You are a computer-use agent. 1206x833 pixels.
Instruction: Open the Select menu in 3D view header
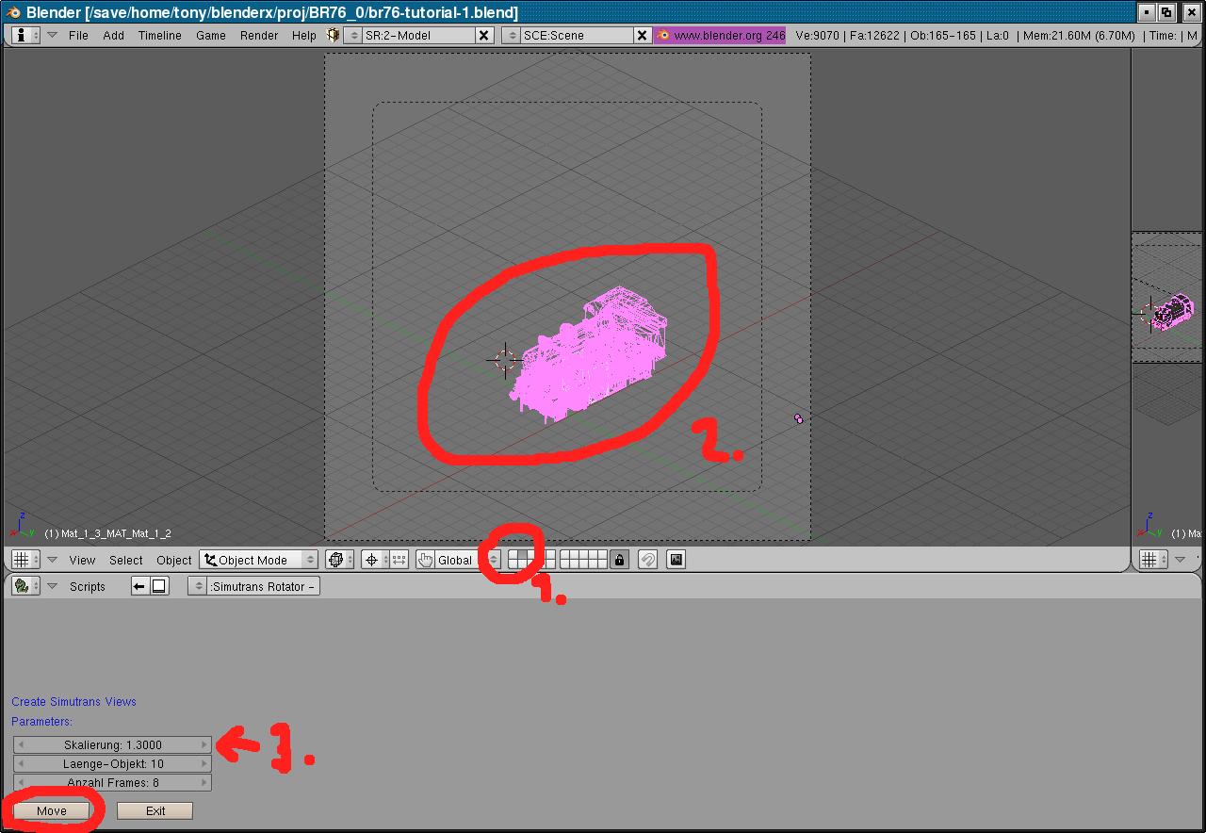[125, 560]
